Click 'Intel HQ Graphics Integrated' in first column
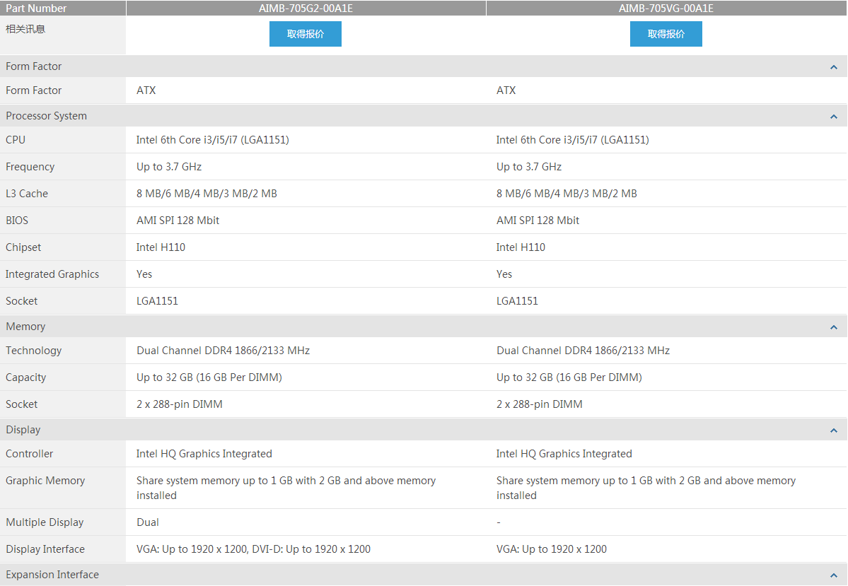The width and height of the screenshot is (848, 586). pyautogui.click(x=204, y=454)
